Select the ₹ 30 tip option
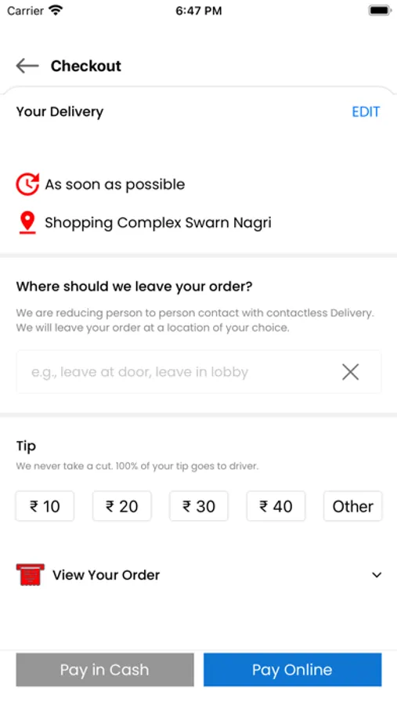 [x=199, y=506]
